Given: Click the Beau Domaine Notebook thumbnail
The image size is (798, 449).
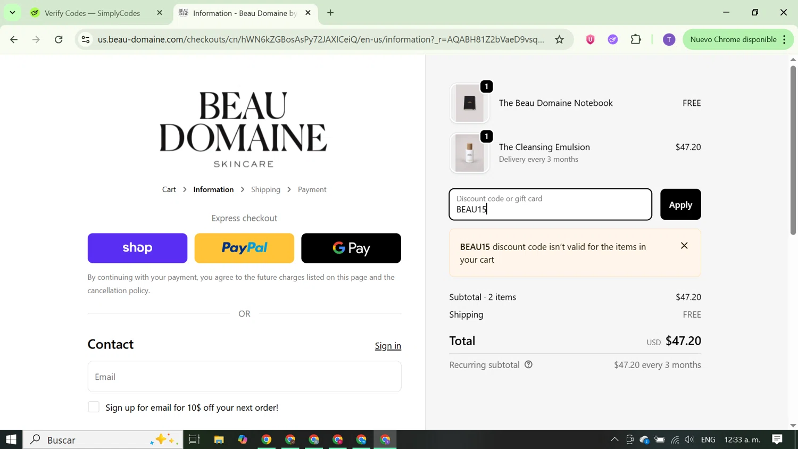Looking at the screenshot, I should click(469, 103).
